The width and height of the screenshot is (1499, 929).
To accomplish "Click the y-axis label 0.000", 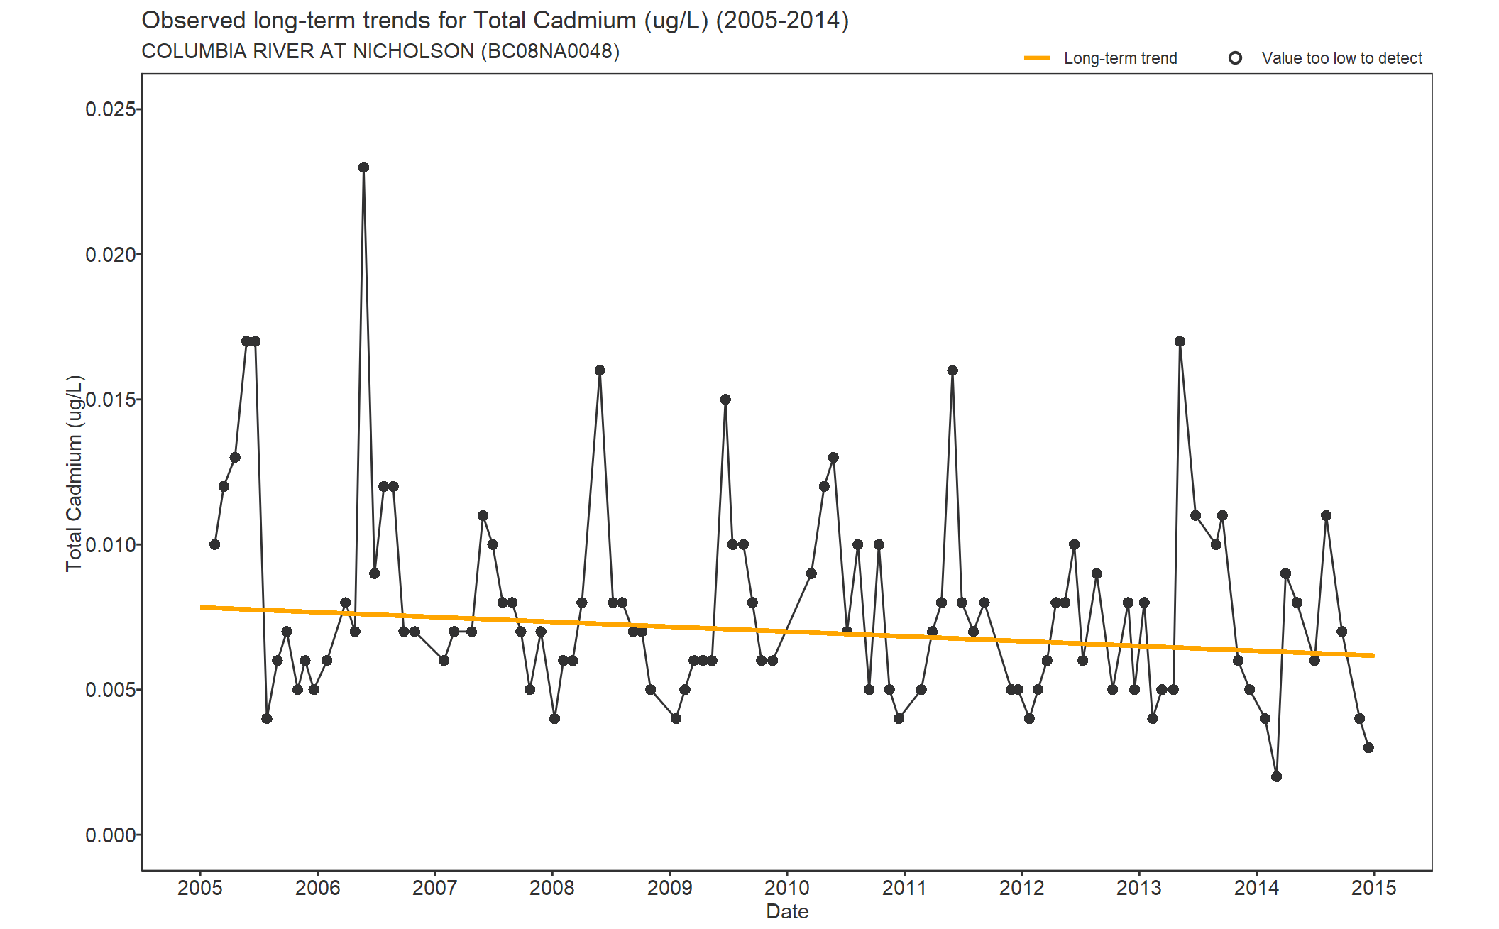I will (x=111, y=835).
